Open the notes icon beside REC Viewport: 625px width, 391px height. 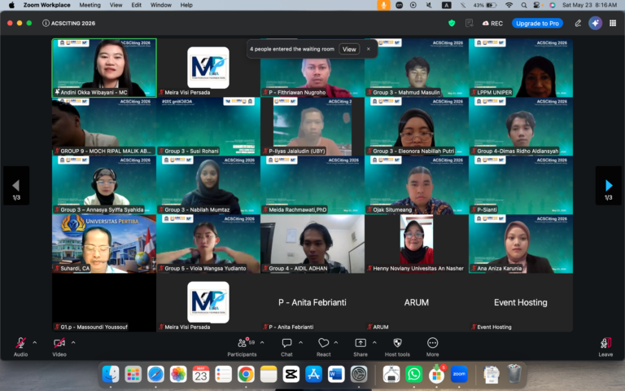469,23
